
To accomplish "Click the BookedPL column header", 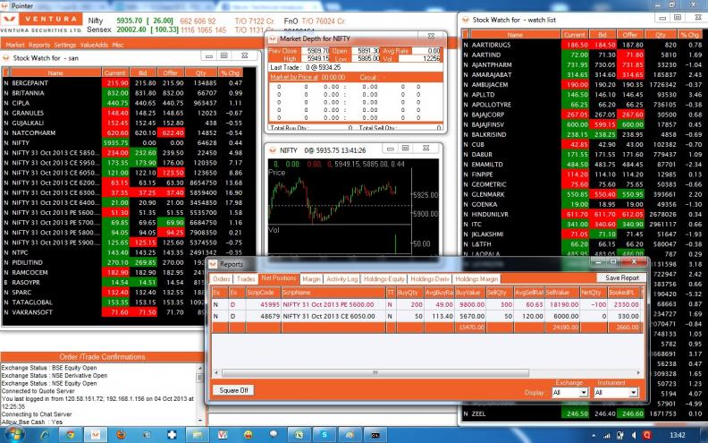I will click(625, 293).
